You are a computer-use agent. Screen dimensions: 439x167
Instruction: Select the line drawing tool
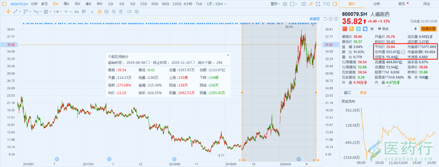click(x=15, y=11)
